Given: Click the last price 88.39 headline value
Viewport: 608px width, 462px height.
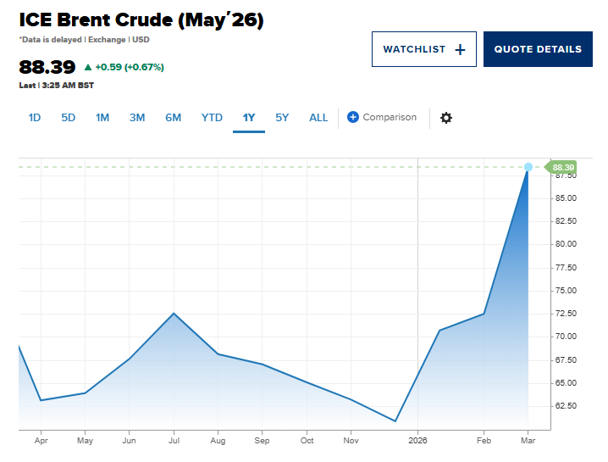Looking at the screenshot, I should click(x=47, y=67).
